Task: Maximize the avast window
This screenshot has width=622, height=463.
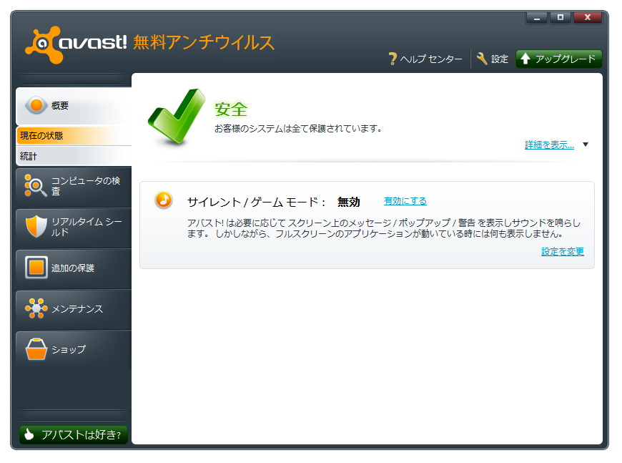Action: (560, 17)
